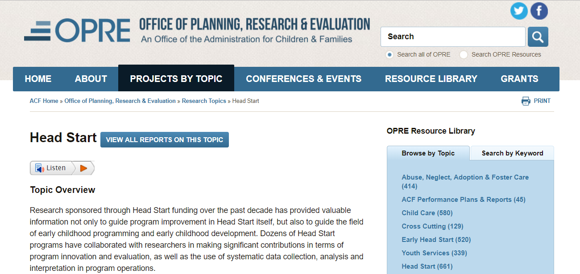The image size is (580, 274).
Task: Click the Research Topics breadcrumb link
Action: pos(204,101)
